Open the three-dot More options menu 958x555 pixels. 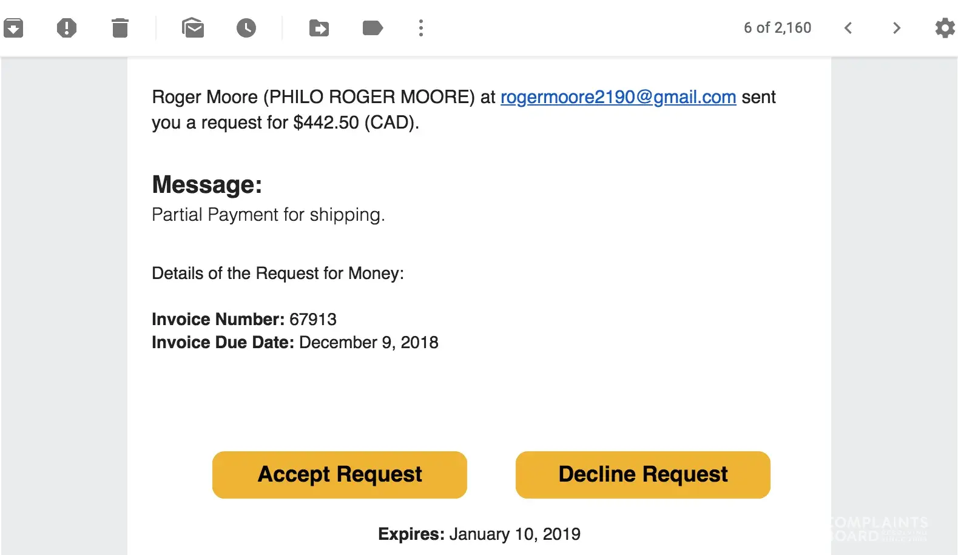(421, 28)
